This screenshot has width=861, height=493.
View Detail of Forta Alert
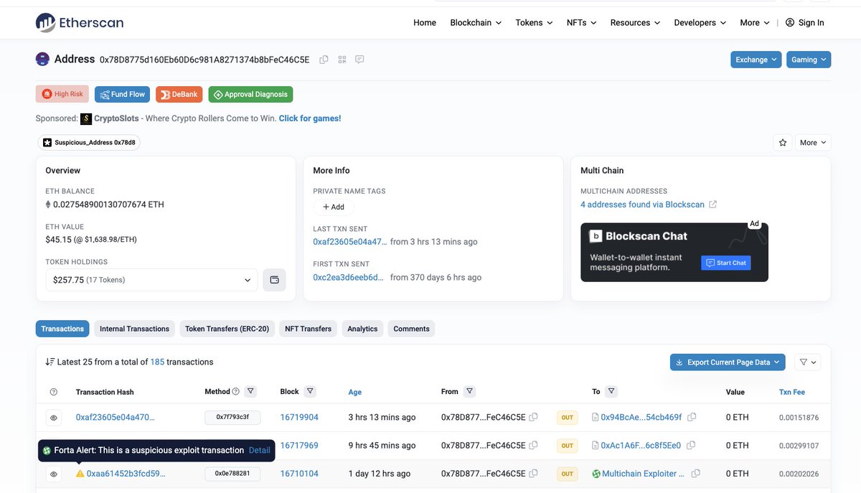tap(260, 450)
